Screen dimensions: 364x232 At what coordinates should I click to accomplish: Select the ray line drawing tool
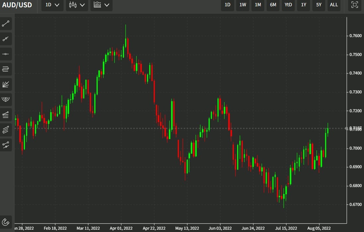click(x=6, y=39)
